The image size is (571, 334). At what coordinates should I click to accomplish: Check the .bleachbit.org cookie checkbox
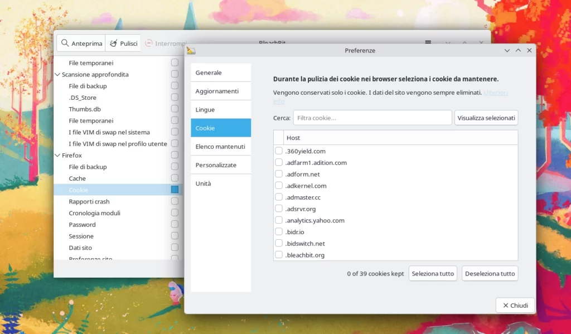(278, 255)
